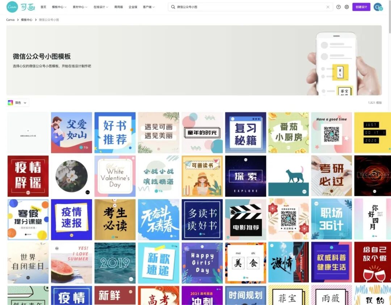Screen dimensions: 391x305
Task: Open the 考生必读 template
Action: (115, 220)
